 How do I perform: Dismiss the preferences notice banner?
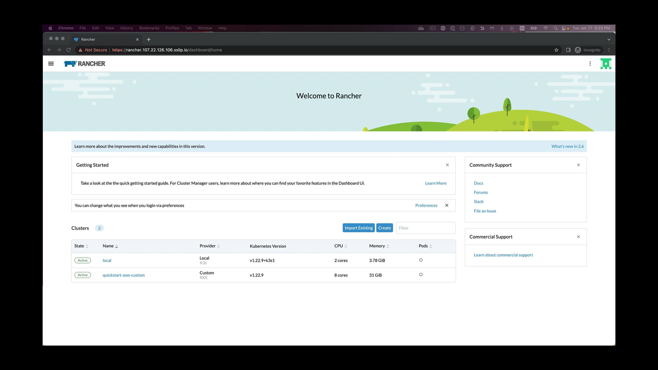click(x=447, y=205)
